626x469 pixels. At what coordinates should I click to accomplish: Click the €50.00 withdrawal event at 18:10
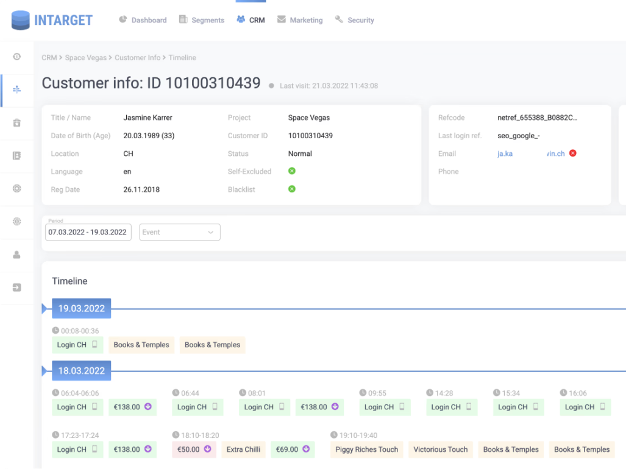click(x=194, y=450)
